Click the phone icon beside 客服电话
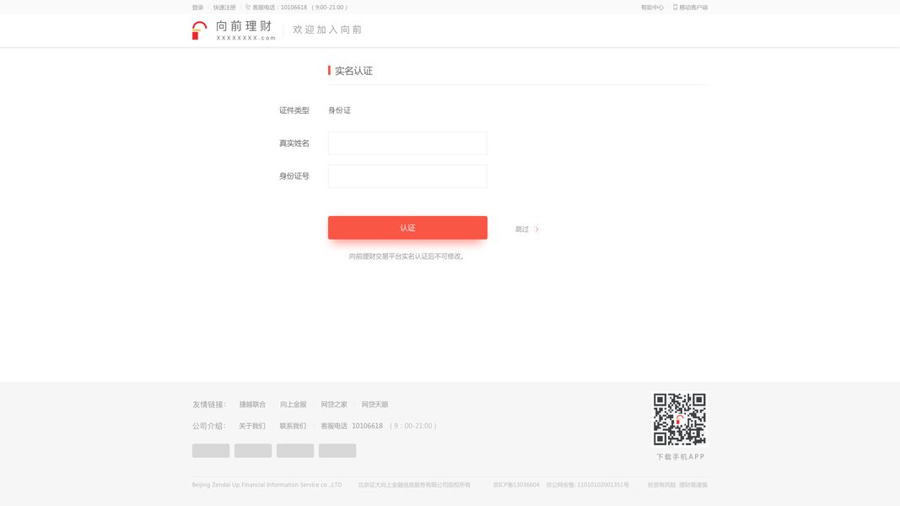900x506 pixels. tap(248, 8)
